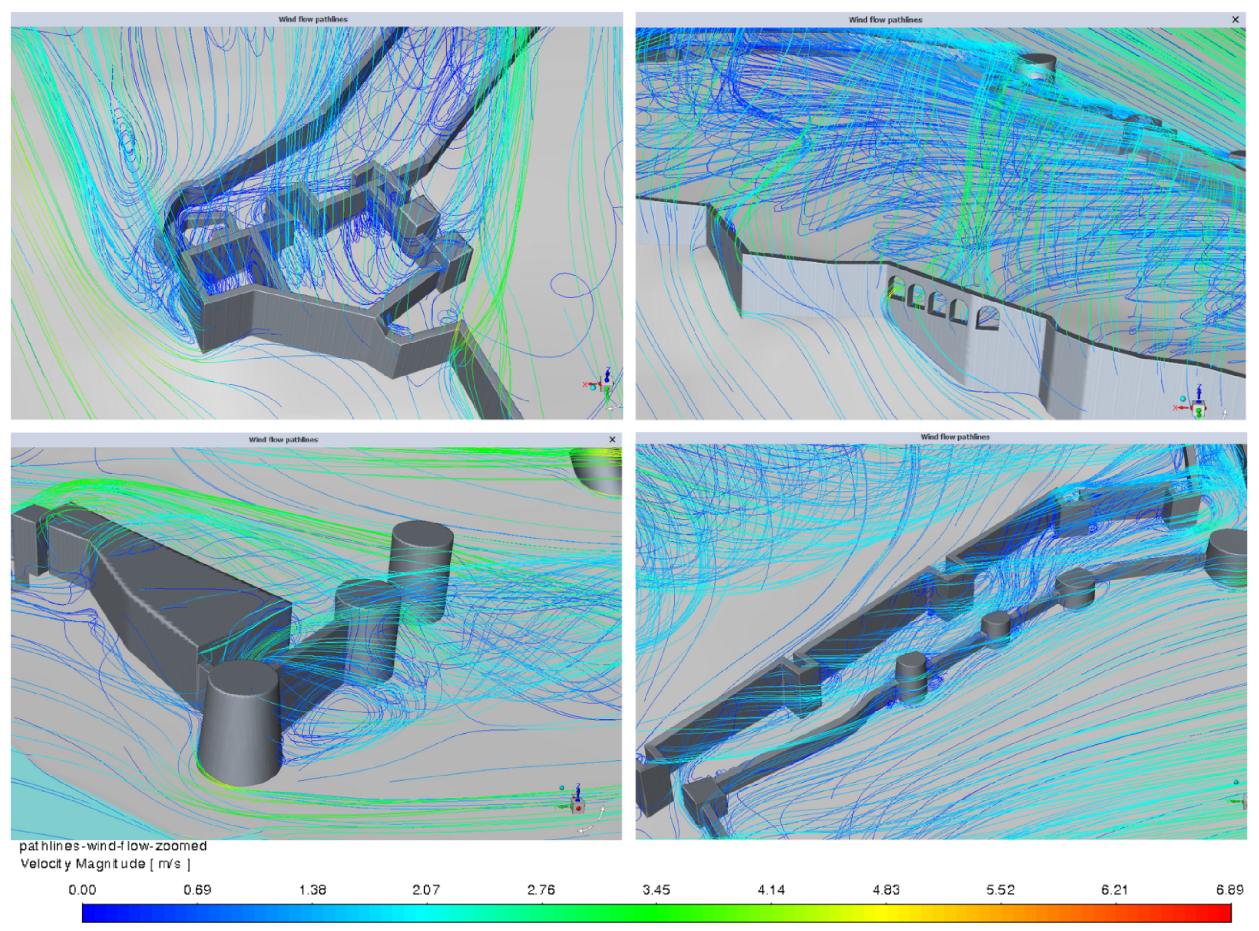Close the top-right Wind flow pathlines pane
1259x931 pixels.
tap(1235, 19)
